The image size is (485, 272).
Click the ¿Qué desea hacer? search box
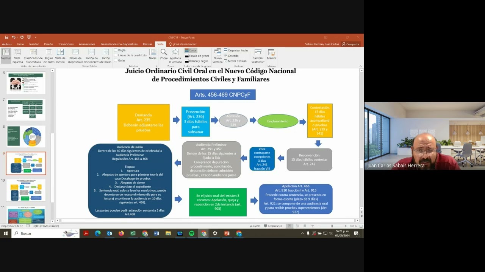182,44
